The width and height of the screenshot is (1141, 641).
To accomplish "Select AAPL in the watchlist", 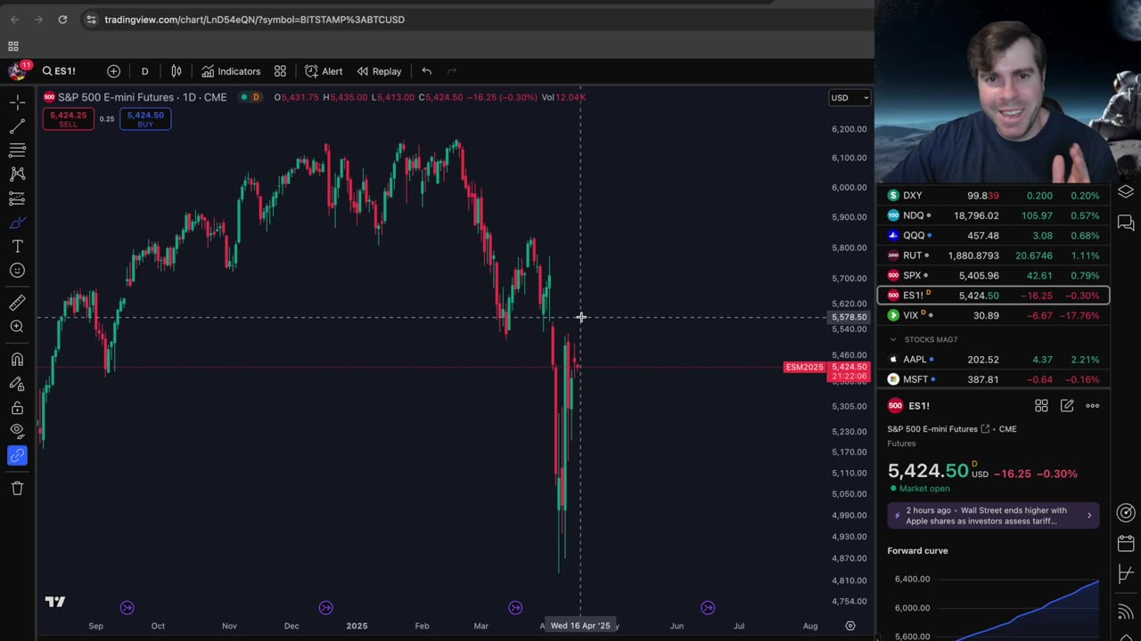I will pyautogui.click(x=993, y=359).
